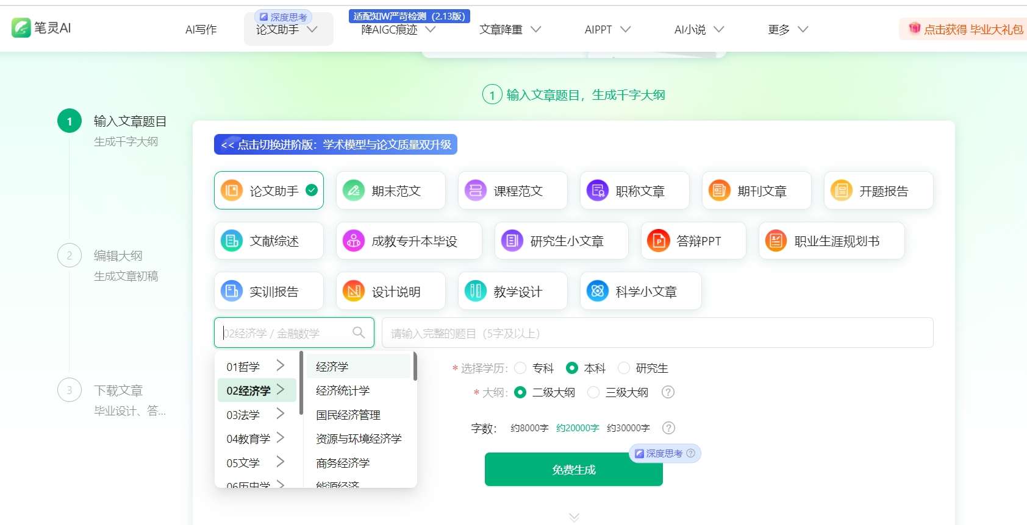Click the 笔灵AI logo icon
This screenshot has width=1027, height=525.
[21, 28]
